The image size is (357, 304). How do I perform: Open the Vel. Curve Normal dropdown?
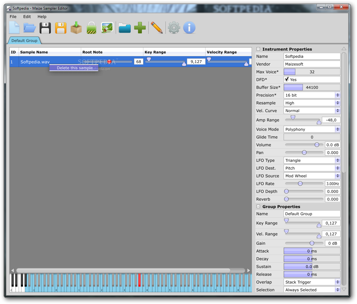coord(312,111)
